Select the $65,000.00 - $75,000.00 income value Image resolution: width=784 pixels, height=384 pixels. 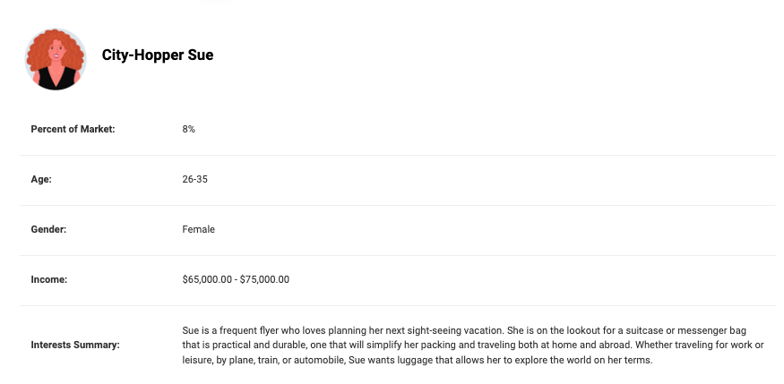(236, 279)
